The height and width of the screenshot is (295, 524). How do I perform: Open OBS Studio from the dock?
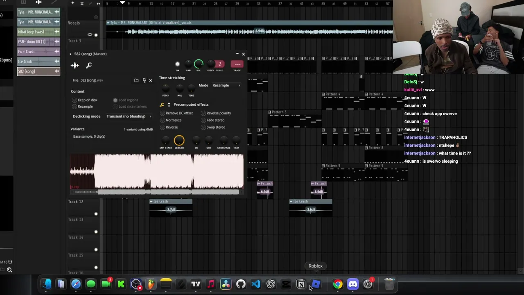coord(136,284)
